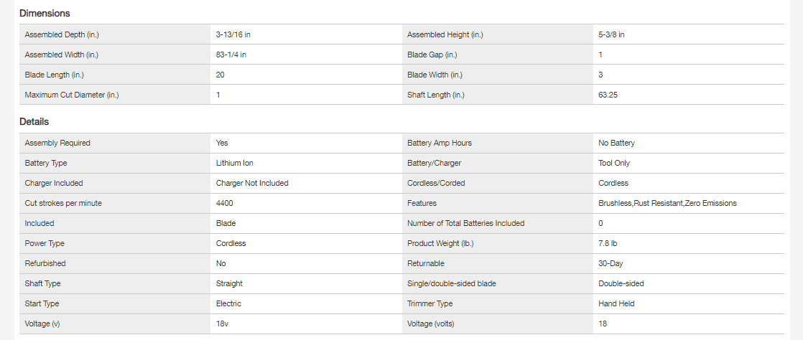Select the Tool Only value
Image resolution: width=803 pixels, height=340 pixels.
[x=614, y=163]
